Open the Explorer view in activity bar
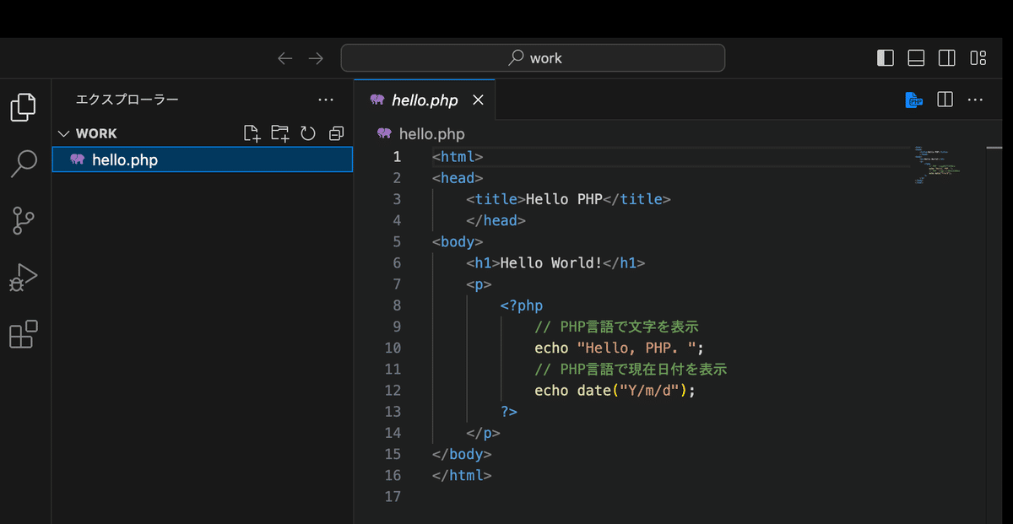 24,105
